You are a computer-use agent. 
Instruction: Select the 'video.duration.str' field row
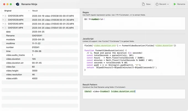tap(40, 63)
